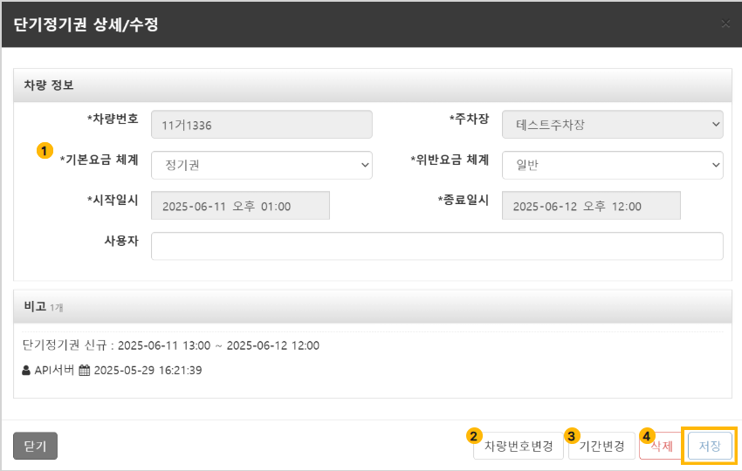Click the *시작일시 label
The width and height of the screenshot is (742, 471).
coord(113,200)
